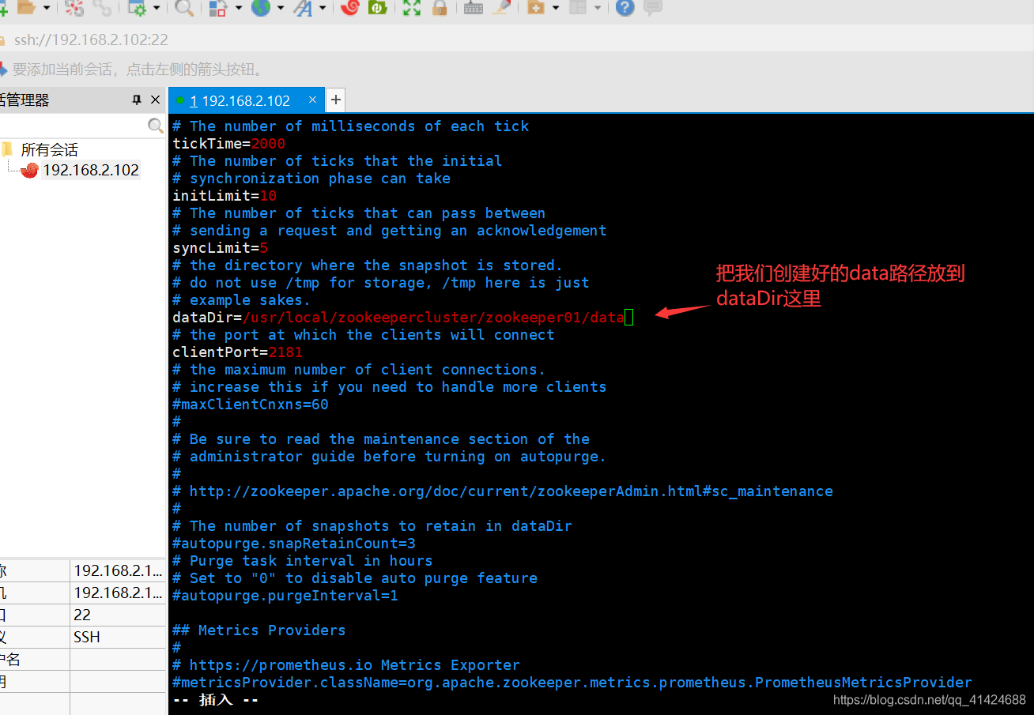Screen dimensions: 1034x715
Task: Click the globe encoding icon
Action: point(261,8)
